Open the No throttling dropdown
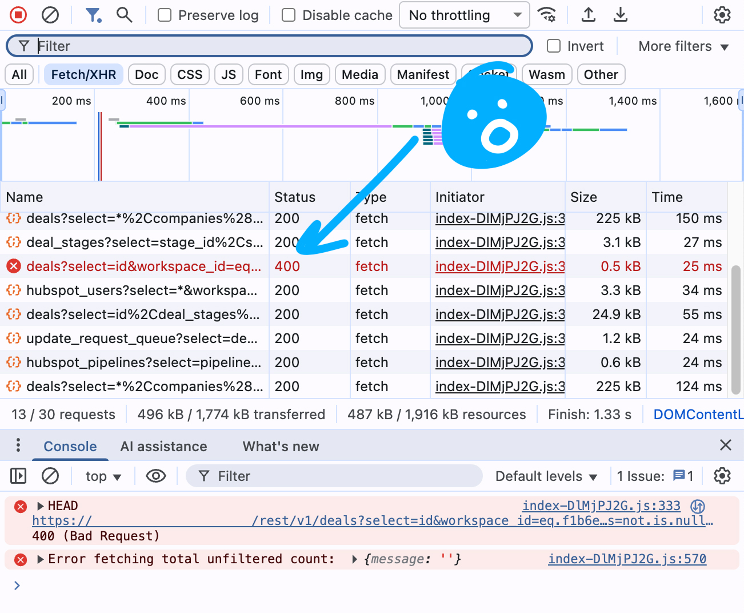 coord(464,15)
